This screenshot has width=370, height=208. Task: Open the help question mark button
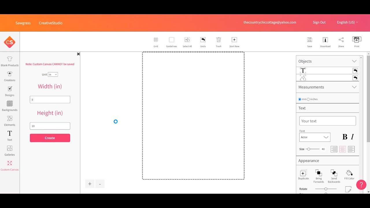(361, 185)
